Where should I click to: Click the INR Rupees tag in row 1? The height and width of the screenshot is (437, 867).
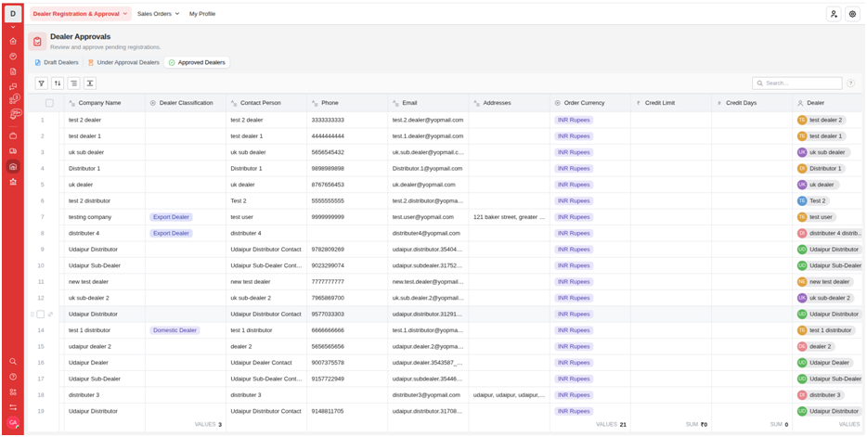pos(574,120)
